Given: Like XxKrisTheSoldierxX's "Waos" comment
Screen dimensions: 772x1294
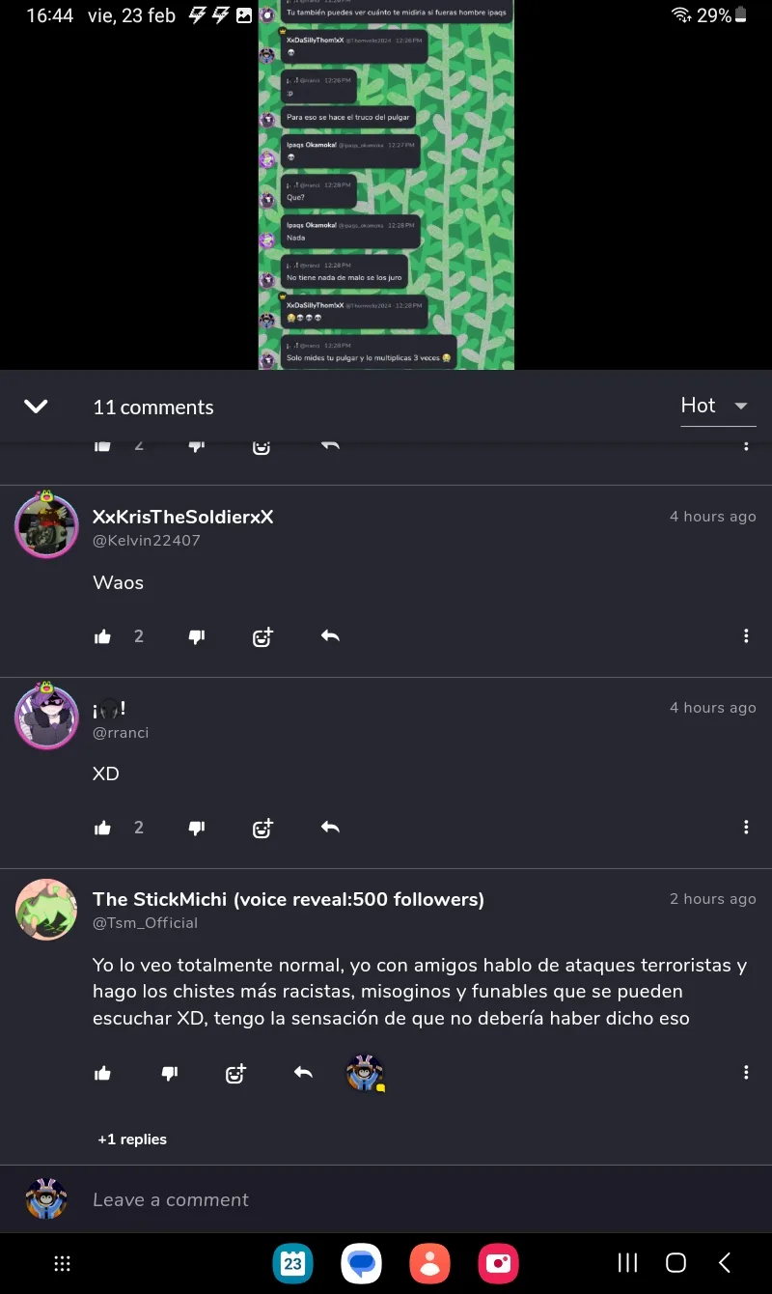Looking at the screenshot, I should (x=103, y=636).
